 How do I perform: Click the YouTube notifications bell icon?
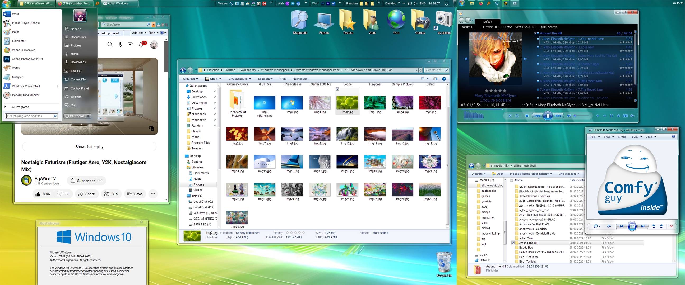[141, 44]
